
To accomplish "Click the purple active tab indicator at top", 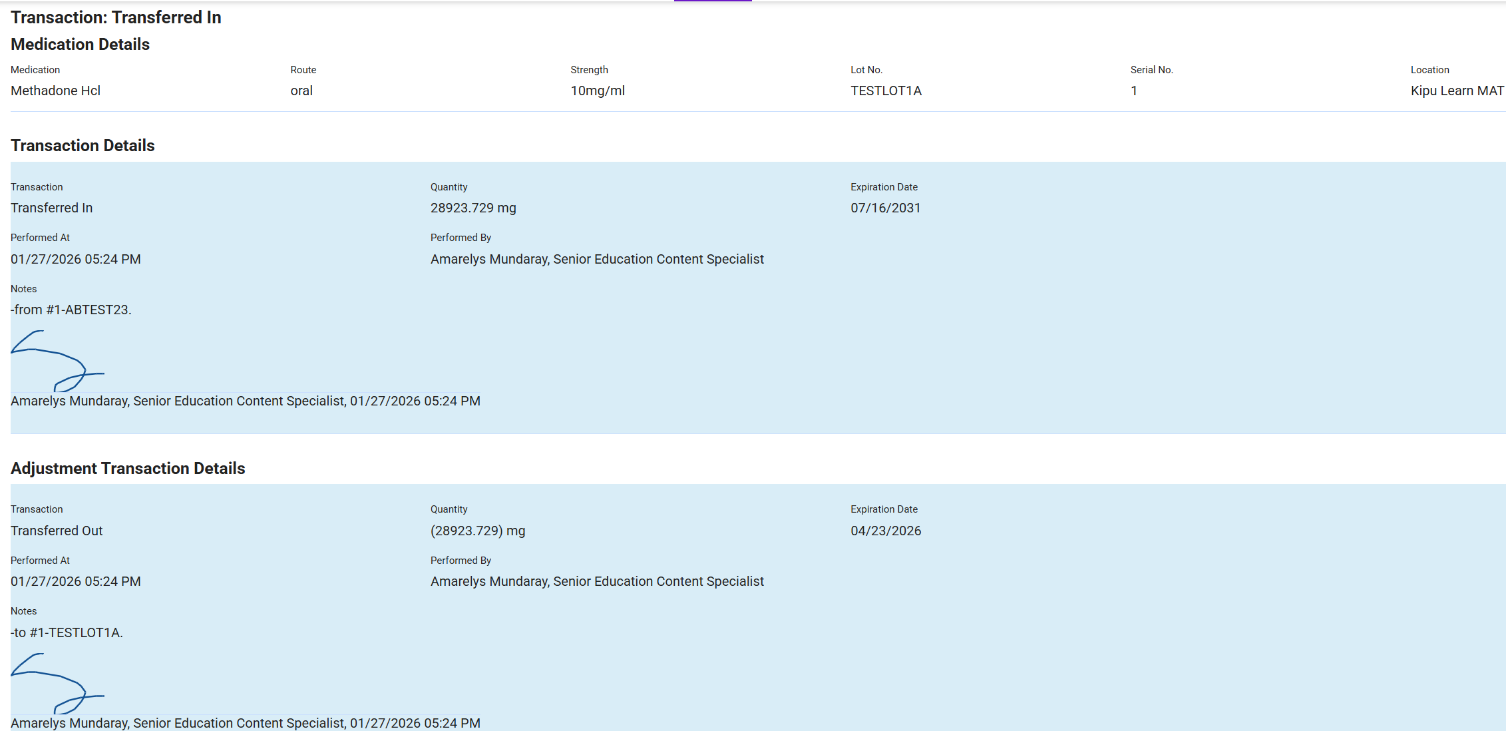I will (712, 1).
